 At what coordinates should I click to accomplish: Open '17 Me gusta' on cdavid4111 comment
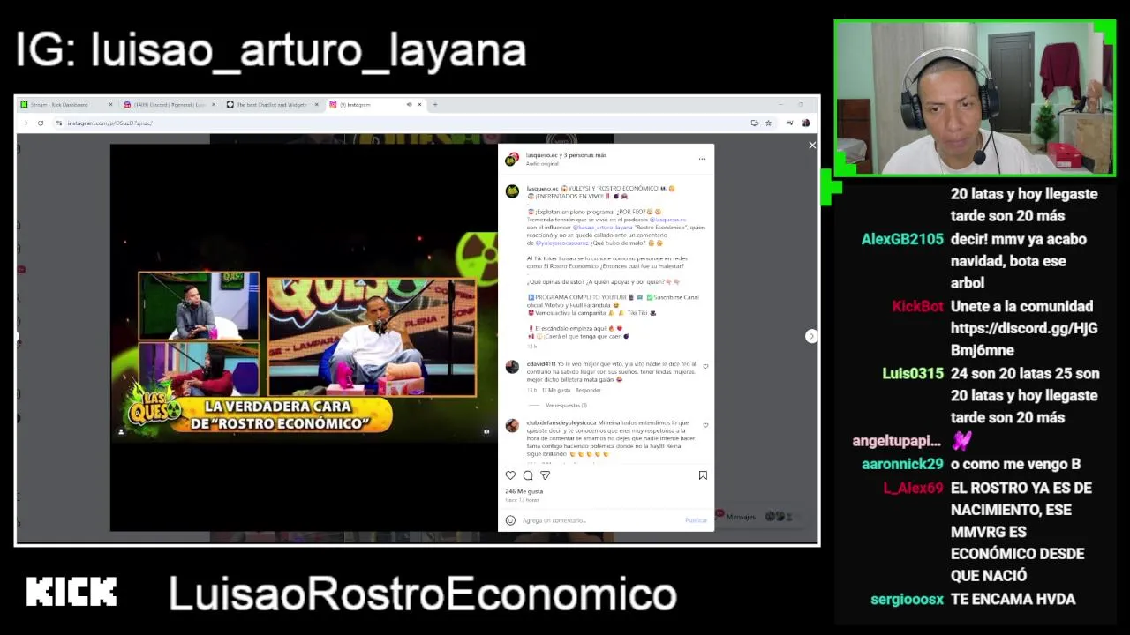point(556,390)
